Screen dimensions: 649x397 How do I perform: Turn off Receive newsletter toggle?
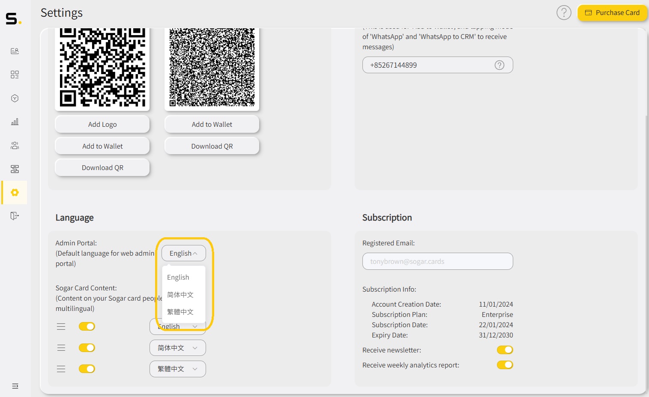pos(505,350)
